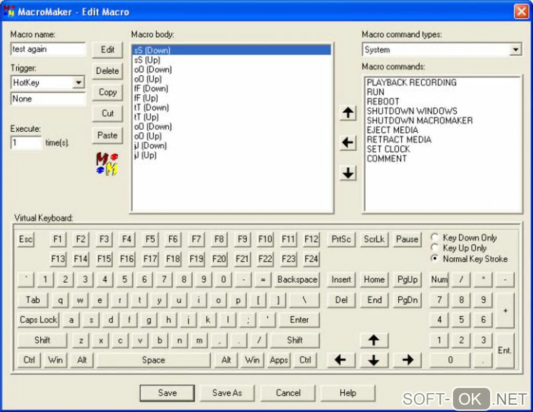Viewport: 533px width, 412px height.
Task: Move macro command up with up arrow button
Action: (347, 112)
